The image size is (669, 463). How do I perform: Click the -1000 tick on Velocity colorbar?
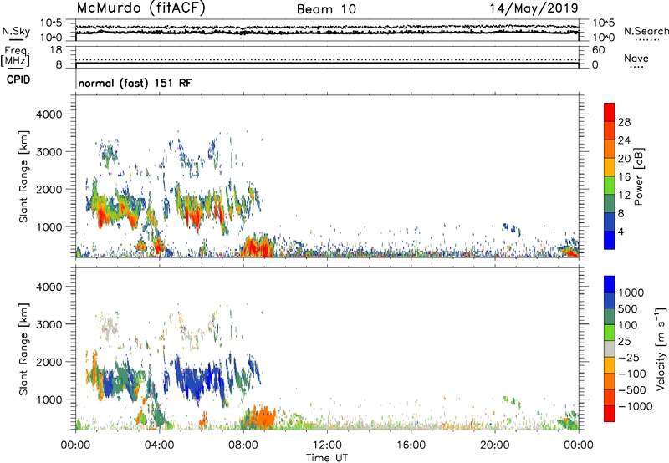click(x=636, y=406)
